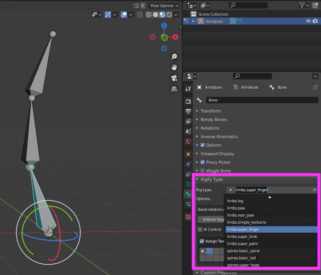This screenshot has height=275, width=321.
Task: Select limbs.leg from the rig type list
Action: pyautogui.click(x=235, y=201)
